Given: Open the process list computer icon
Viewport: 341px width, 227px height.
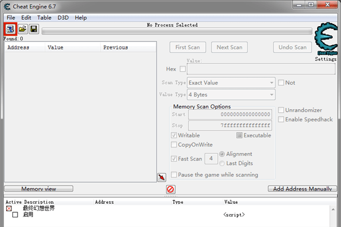Looking at the screenshot, I should click(x=10, y=29).
